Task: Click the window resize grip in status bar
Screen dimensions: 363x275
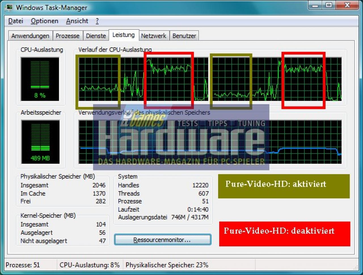Action: point(355,267)
